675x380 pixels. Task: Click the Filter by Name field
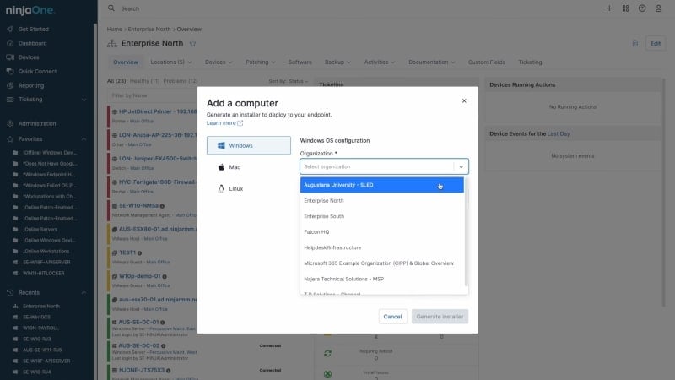coord(152,95)
